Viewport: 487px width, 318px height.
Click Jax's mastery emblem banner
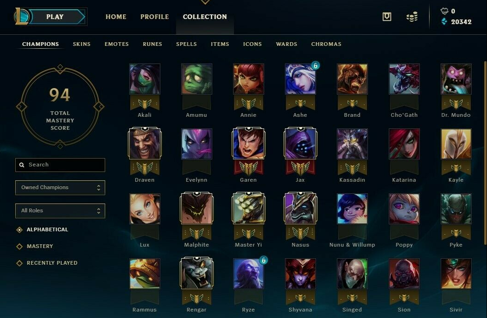(300, 168)
